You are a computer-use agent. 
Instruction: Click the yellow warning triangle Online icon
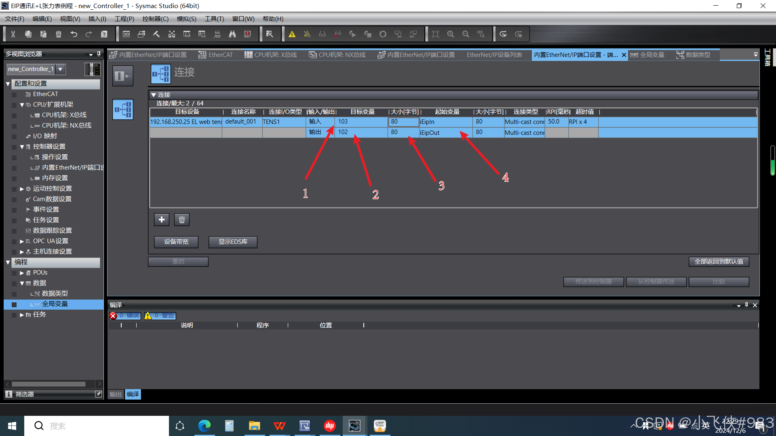(x=292, y=34)
